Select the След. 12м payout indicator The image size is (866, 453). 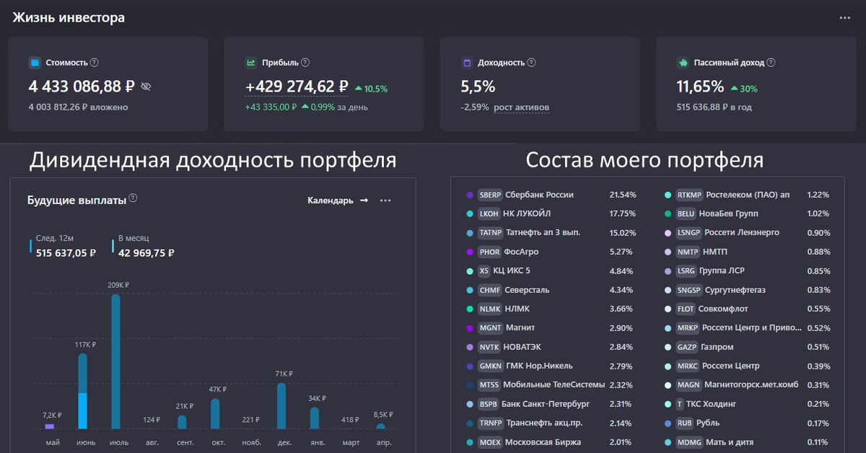click(65, 246)
